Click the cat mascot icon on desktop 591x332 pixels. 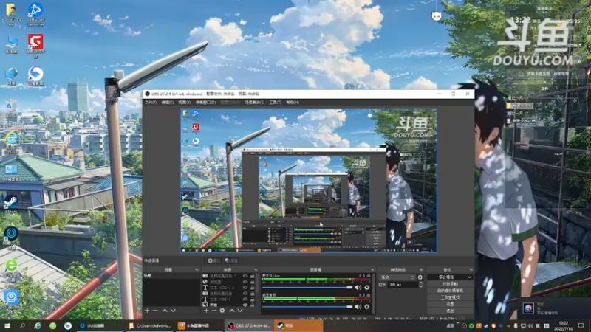[x=437, y=15]
